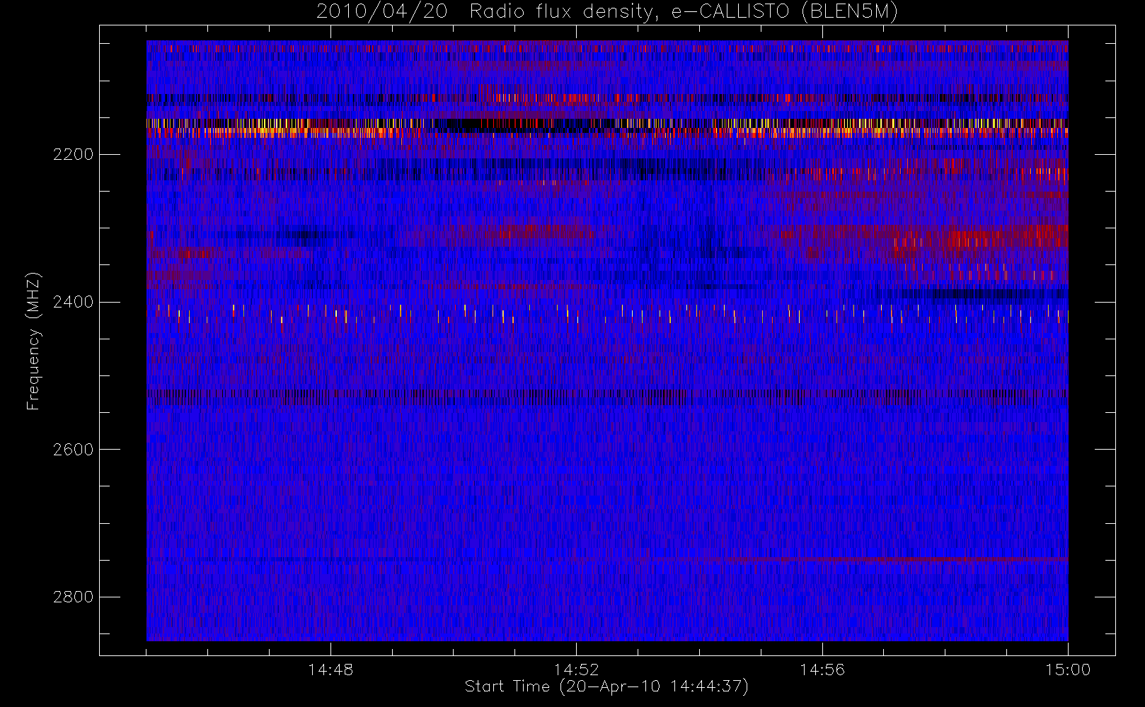This screenshot has width=1145, height=707.
Task: Click the plot title '2010/04/20 Radio flux density'
Action: pos(606,12)
